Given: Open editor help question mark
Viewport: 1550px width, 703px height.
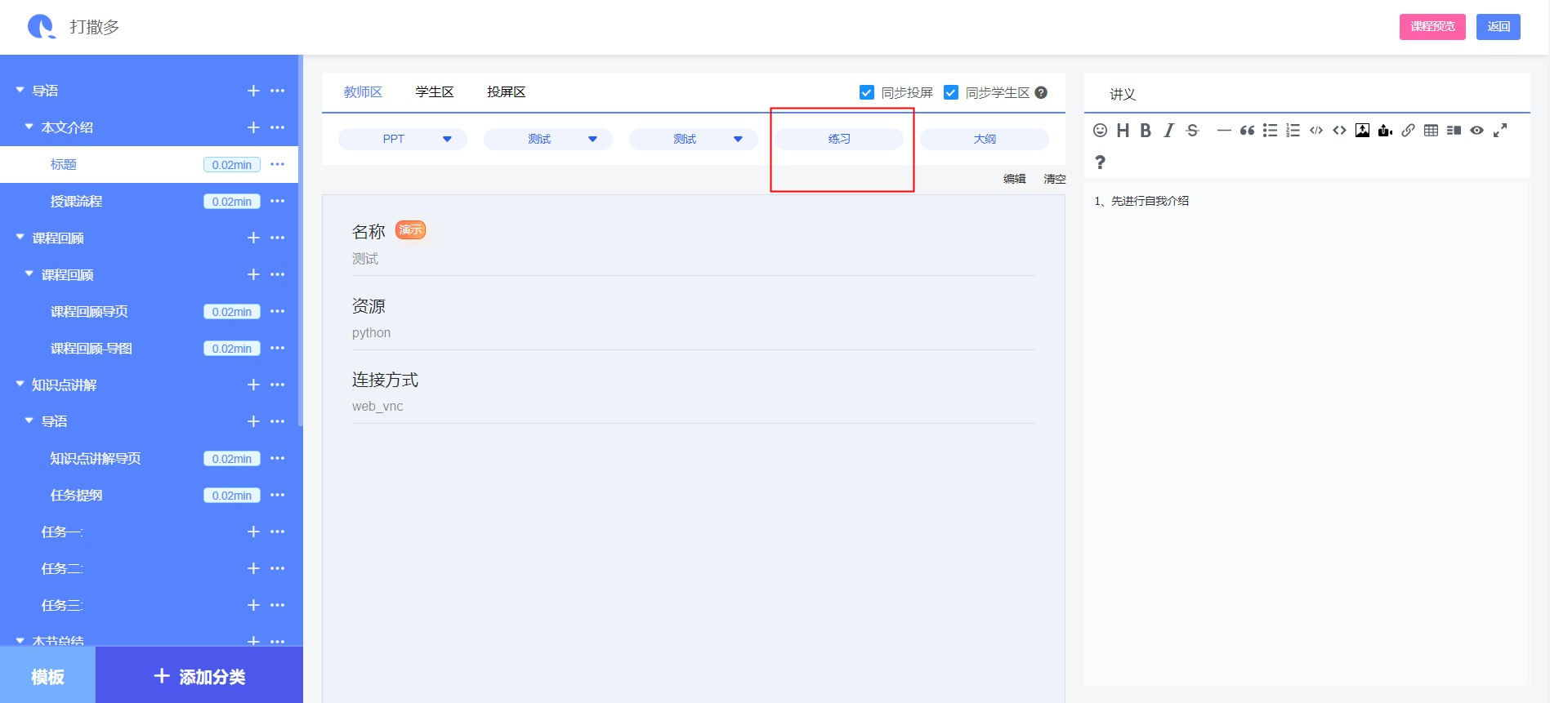Looking at the screenshot, I should (1100, 162).
